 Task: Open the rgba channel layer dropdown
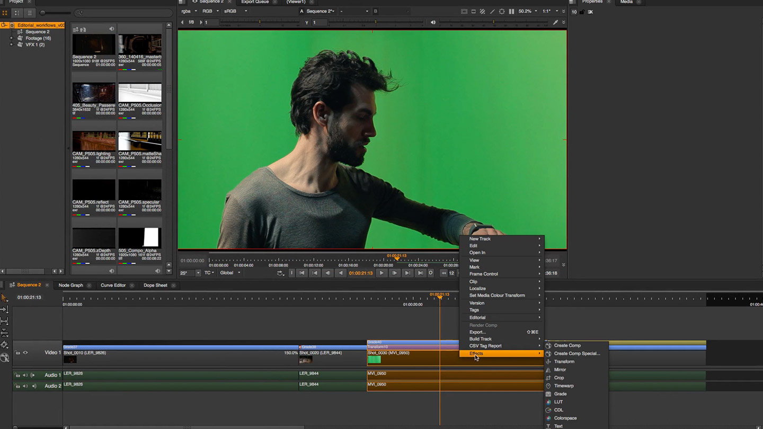coord(189,11)
